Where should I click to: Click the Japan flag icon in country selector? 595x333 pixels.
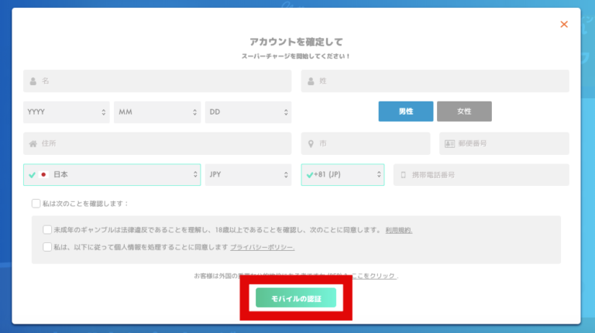point(43,175)
